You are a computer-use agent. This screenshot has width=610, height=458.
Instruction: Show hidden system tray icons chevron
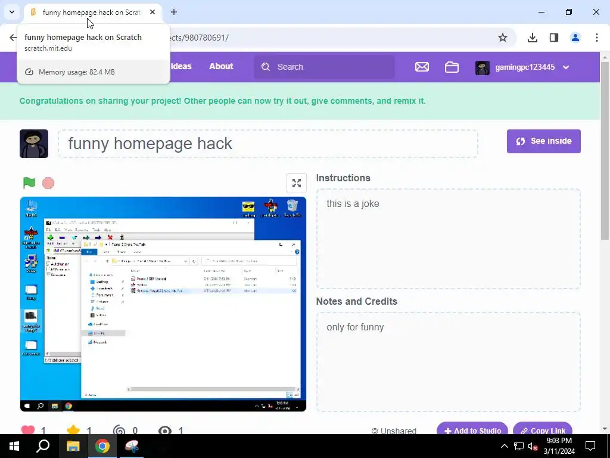pos(504,446)
